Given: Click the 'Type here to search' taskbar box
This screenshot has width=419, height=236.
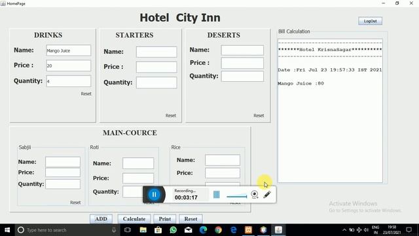Looking at the screenshot, I should click(67, 230).
